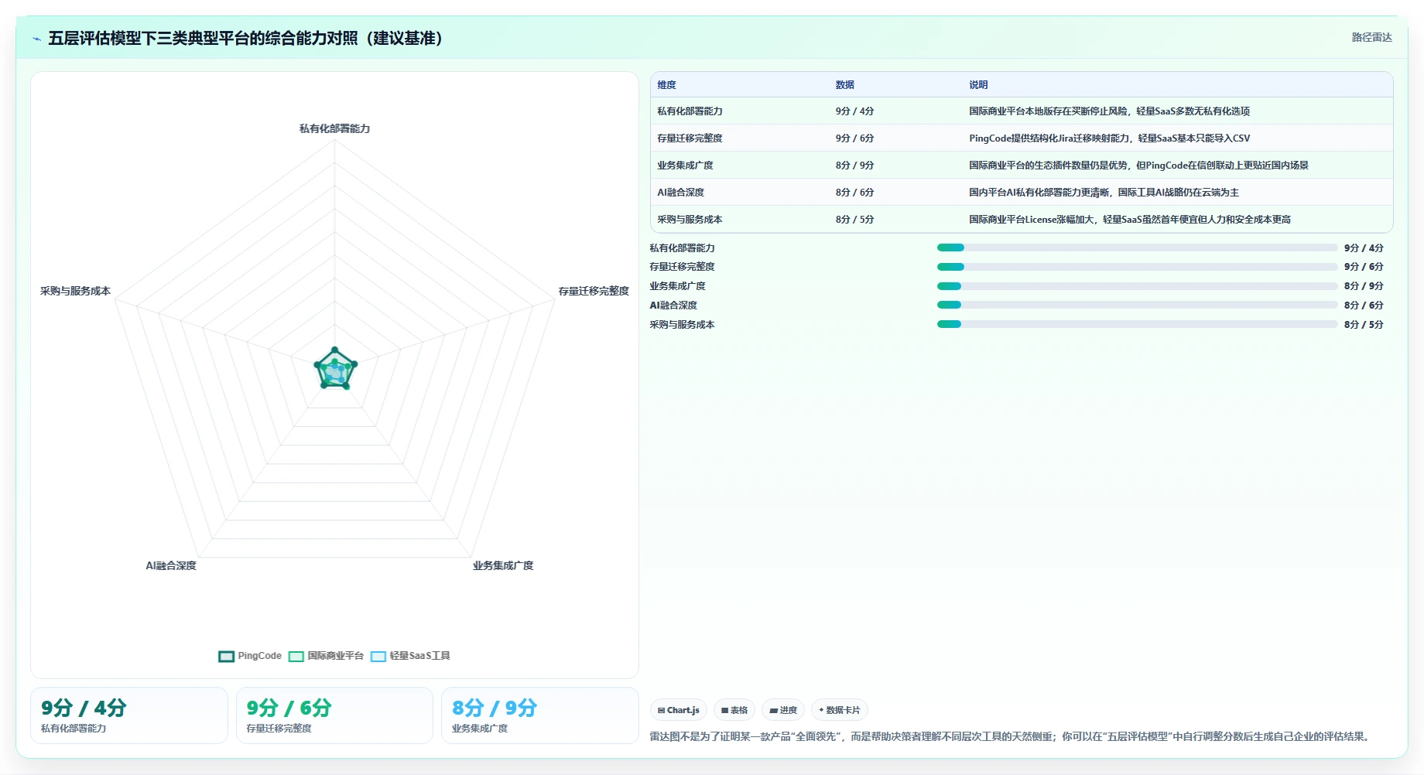The image size is (1424, 775).
Task: Click the footnote text starting 雷达图不是为了证明
Action: click(x=1012, y=736)
